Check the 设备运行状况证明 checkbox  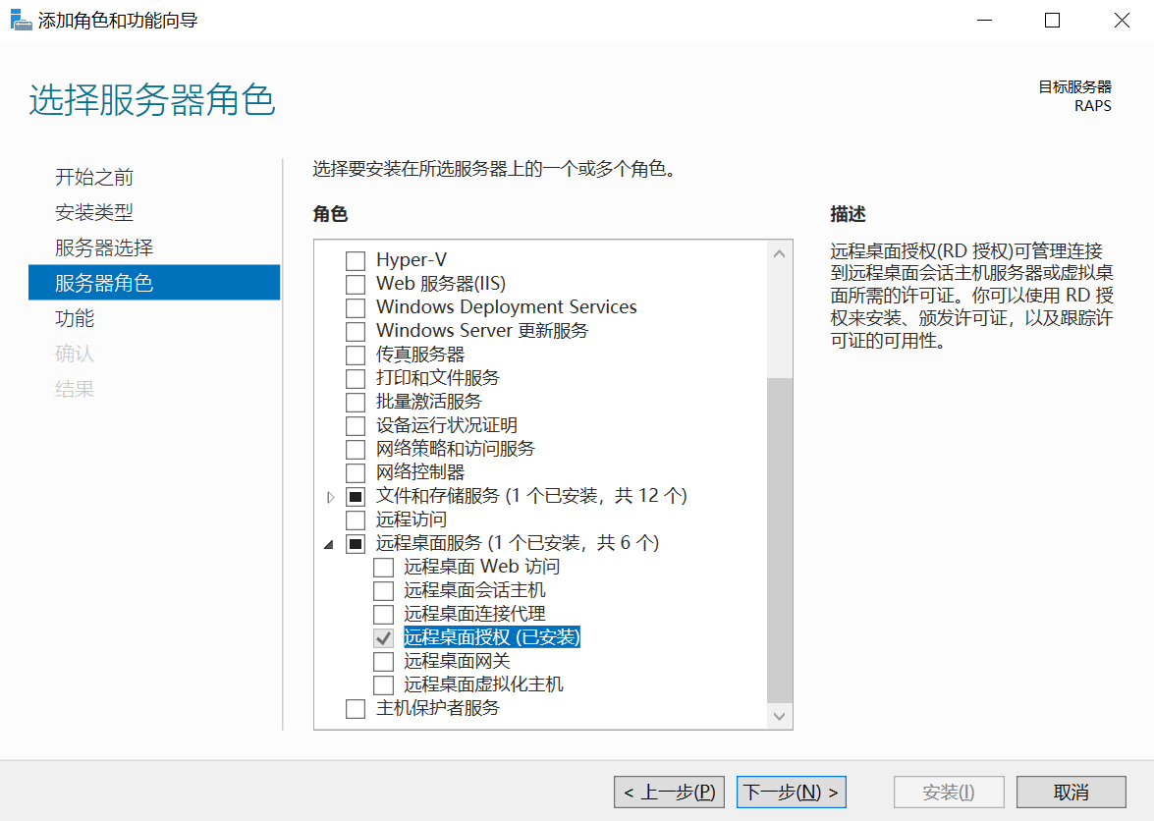(x=356, y=425)
